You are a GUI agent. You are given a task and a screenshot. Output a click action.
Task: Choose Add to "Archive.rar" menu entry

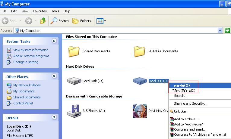(x=200, y=124)
